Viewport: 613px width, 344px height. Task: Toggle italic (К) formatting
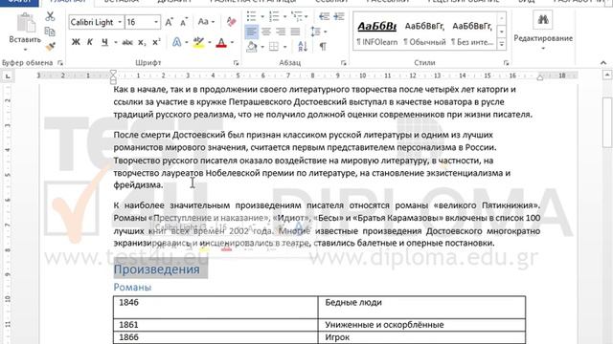90,42
